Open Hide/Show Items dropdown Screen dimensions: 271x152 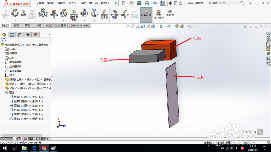[173, 27]
